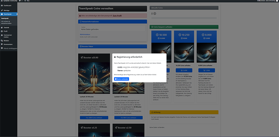Click the rocket icon beside Booster x2.50
The height and width of the screenshot is (137, 279).
pos(116,127)
